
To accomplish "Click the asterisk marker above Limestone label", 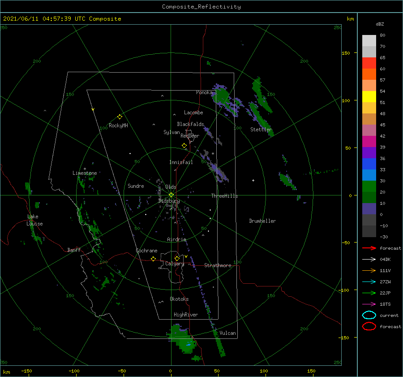I will coord(85,169).
